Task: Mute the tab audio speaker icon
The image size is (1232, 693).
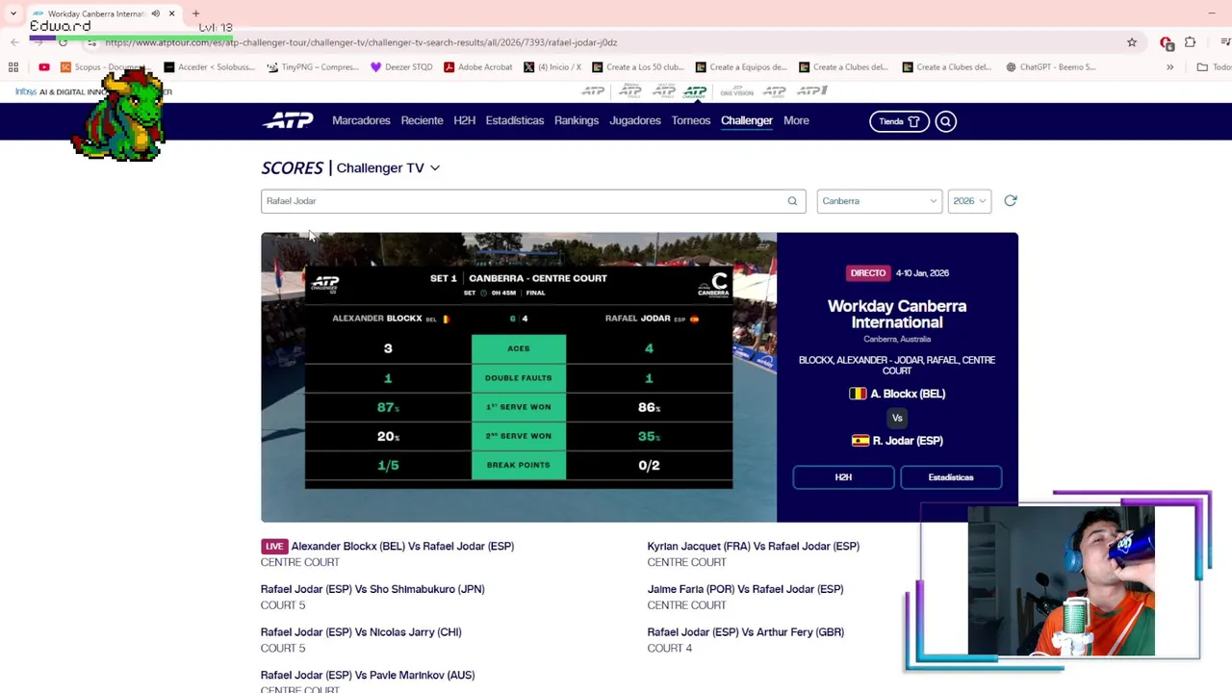Action: [155, 13]
